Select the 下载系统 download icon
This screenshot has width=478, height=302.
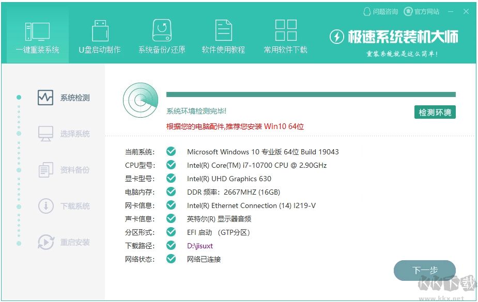[45, 206]
